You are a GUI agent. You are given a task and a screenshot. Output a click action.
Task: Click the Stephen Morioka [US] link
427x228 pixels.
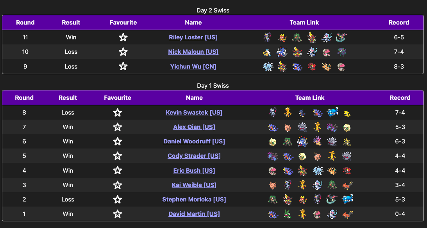[194, 200]
